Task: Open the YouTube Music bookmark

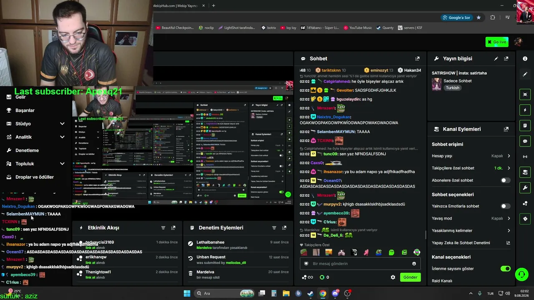Action: pos(358,28)
